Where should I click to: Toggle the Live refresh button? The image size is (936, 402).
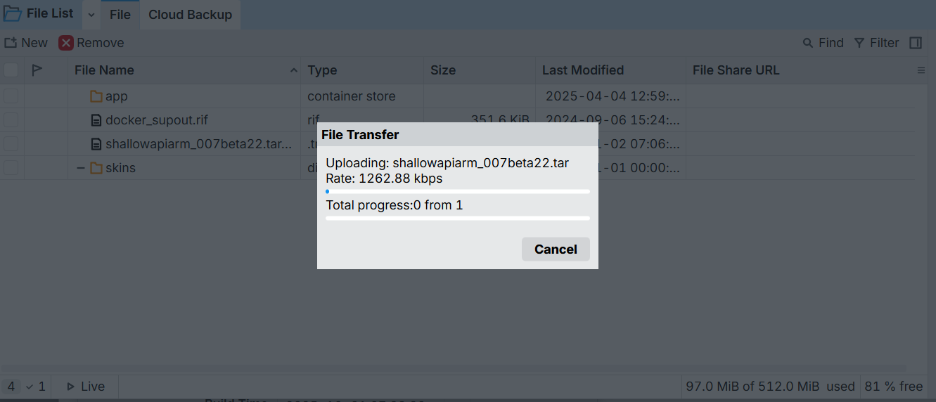tap(85, 387)
